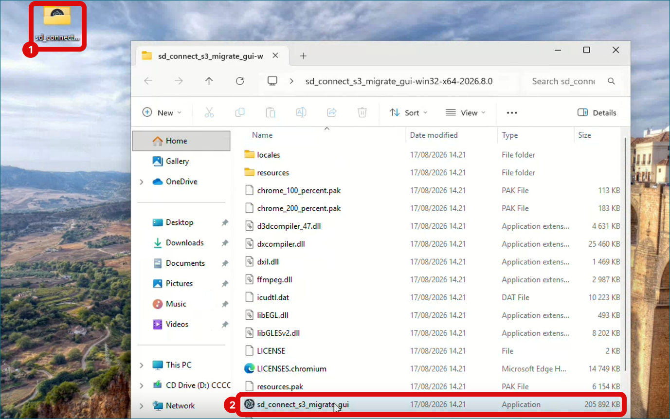Select OneDrive in the sidebar

click(x=181, y=182)
